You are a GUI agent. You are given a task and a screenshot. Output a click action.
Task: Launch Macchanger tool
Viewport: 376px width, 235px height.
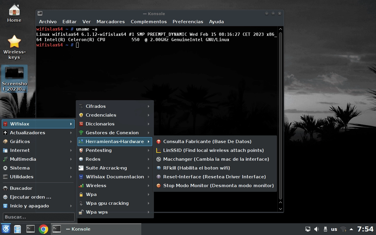tap(215, 159)
